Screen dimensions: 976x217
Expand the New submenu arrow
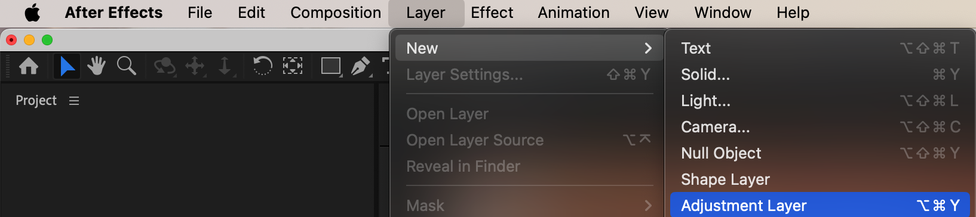tap(648, 48)
